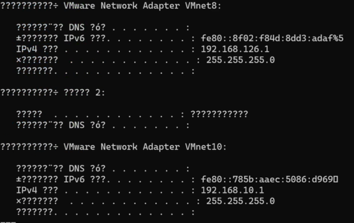Click the IPv4 label in VMnet10 section
The image size is (354, 223).
click(26, 190)
